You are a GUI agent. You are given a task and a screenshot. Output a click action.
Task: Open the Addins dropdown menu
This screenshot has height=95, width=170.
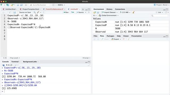[61, 5]
